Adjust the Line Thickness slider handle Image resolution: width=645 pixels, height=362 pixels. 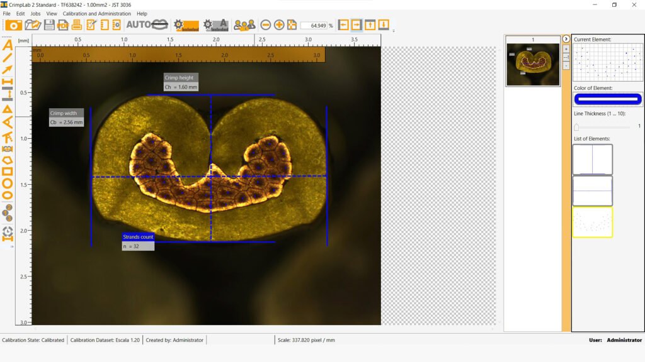(576, 126)
